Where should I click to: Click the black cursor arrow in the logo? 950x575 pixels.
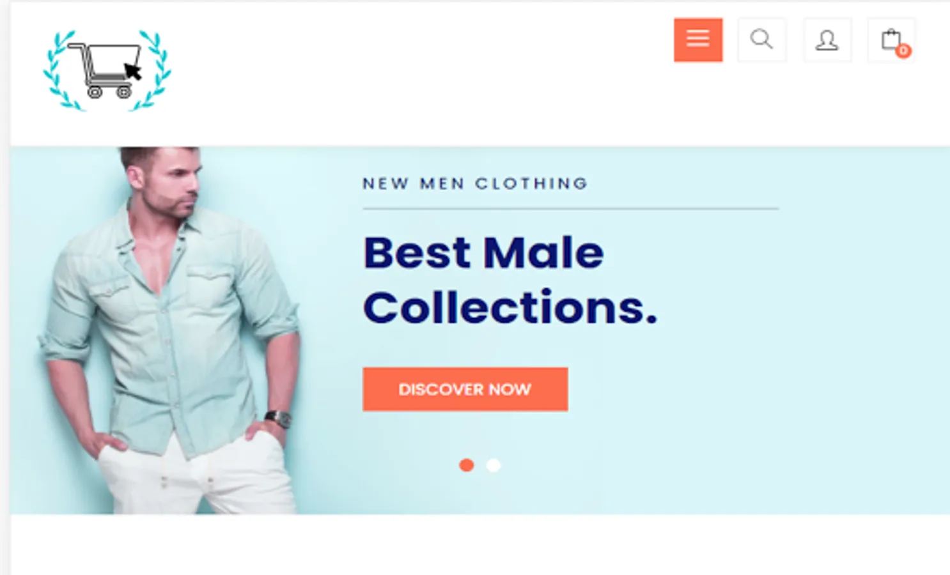(x=133, y=71)
